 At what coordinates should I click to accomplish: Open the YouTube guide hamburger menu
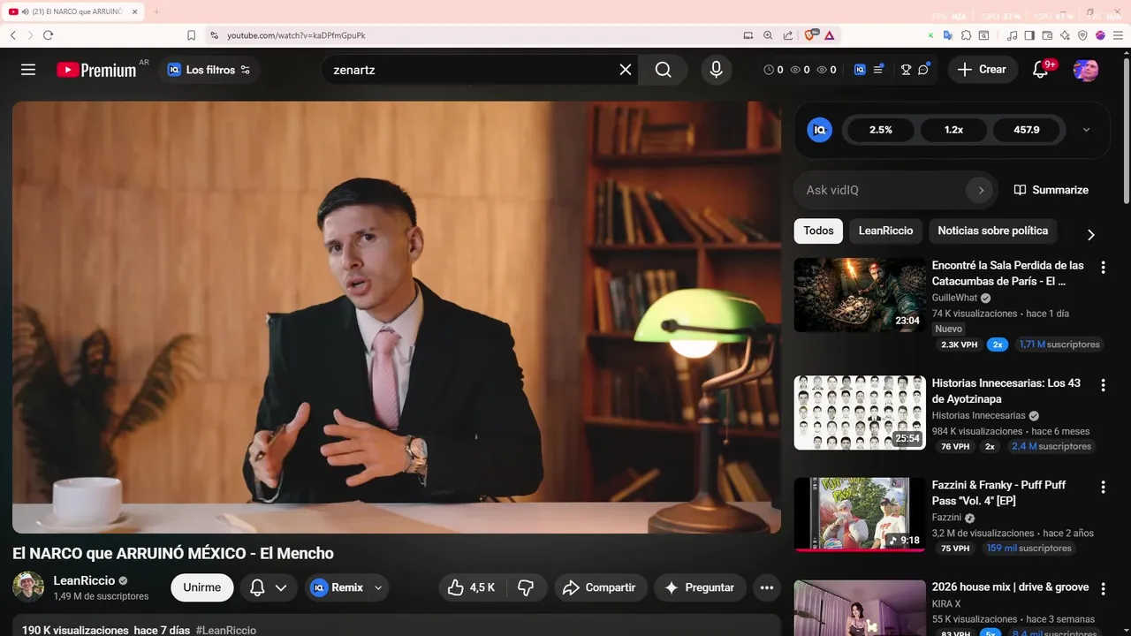pos(28,70)
